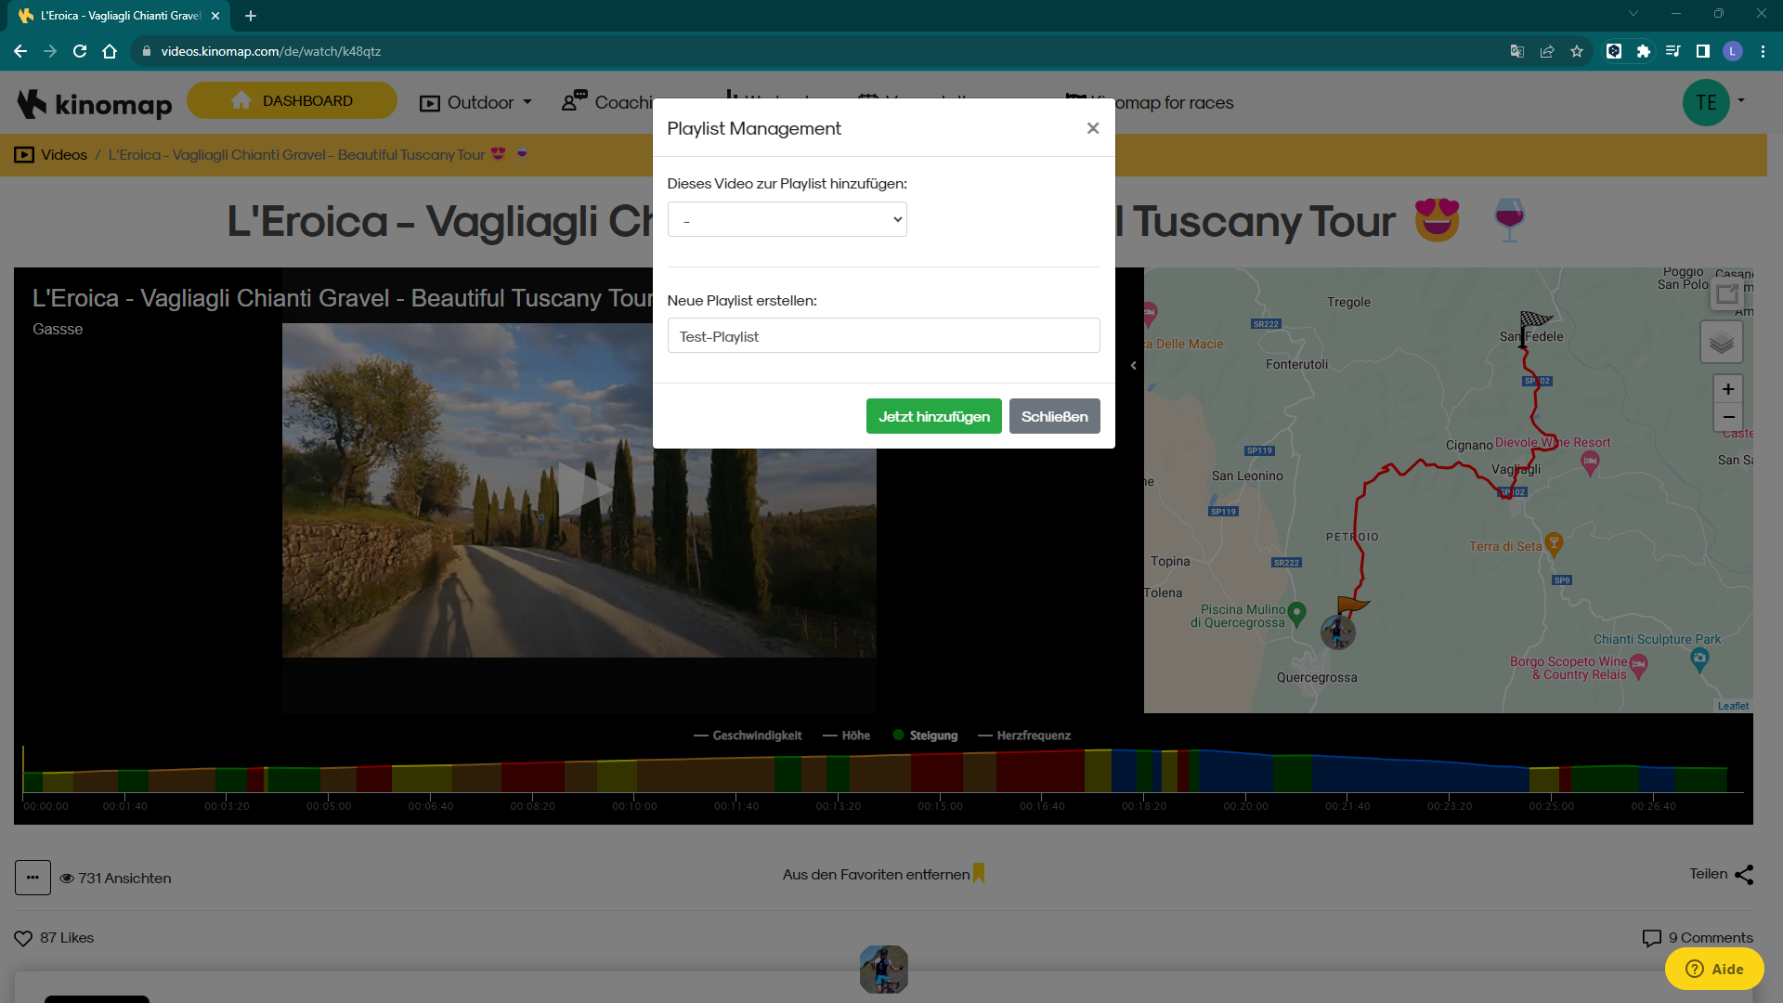Open the Aide help button
This screenshot has height=1003, width=1783.
[1714, 970]
